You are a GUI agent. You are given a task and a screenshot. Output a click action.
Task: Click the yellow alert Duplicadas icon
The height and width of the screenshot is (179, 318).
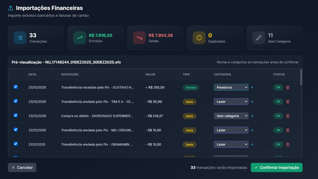tap(199, 38)
